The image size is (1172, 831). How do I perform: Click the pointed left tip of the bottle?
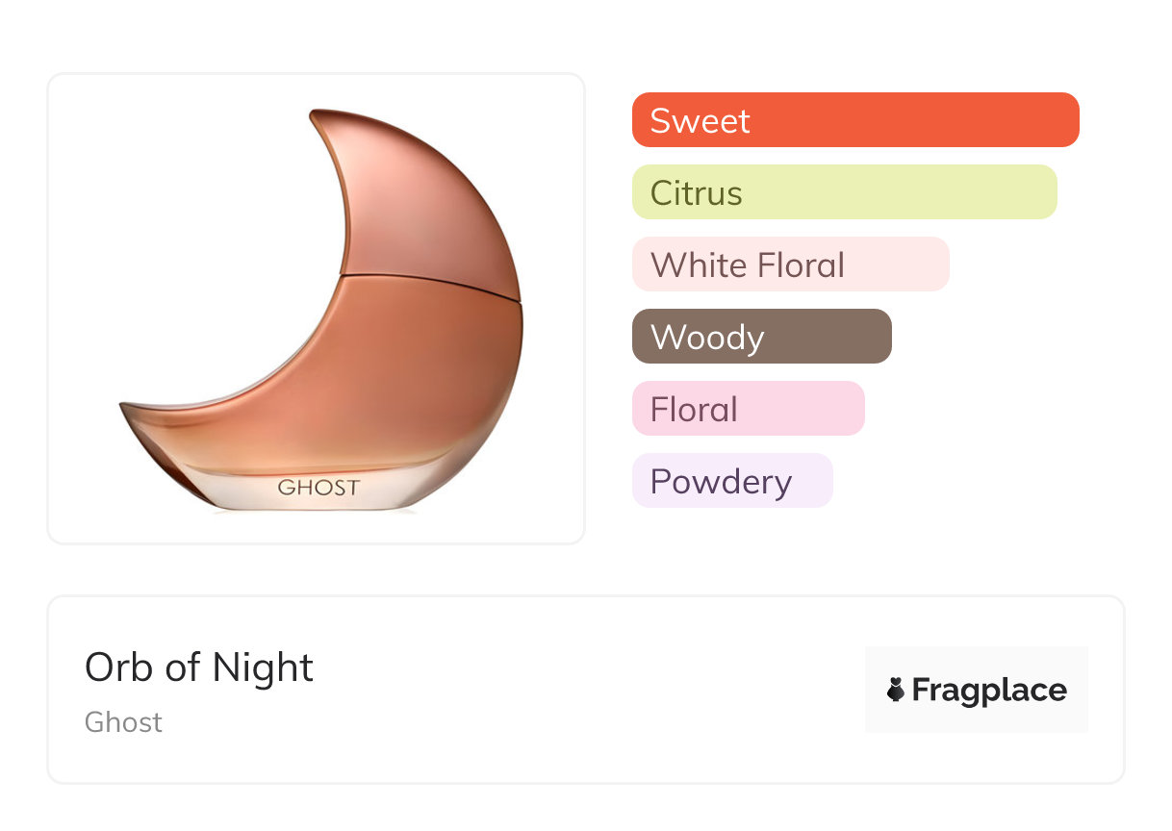point(128,409)
